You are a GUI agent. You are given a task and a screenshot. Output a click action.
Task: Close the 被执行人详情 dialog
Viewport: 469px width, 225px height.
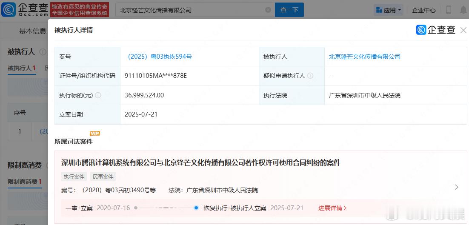coord(463,30)
